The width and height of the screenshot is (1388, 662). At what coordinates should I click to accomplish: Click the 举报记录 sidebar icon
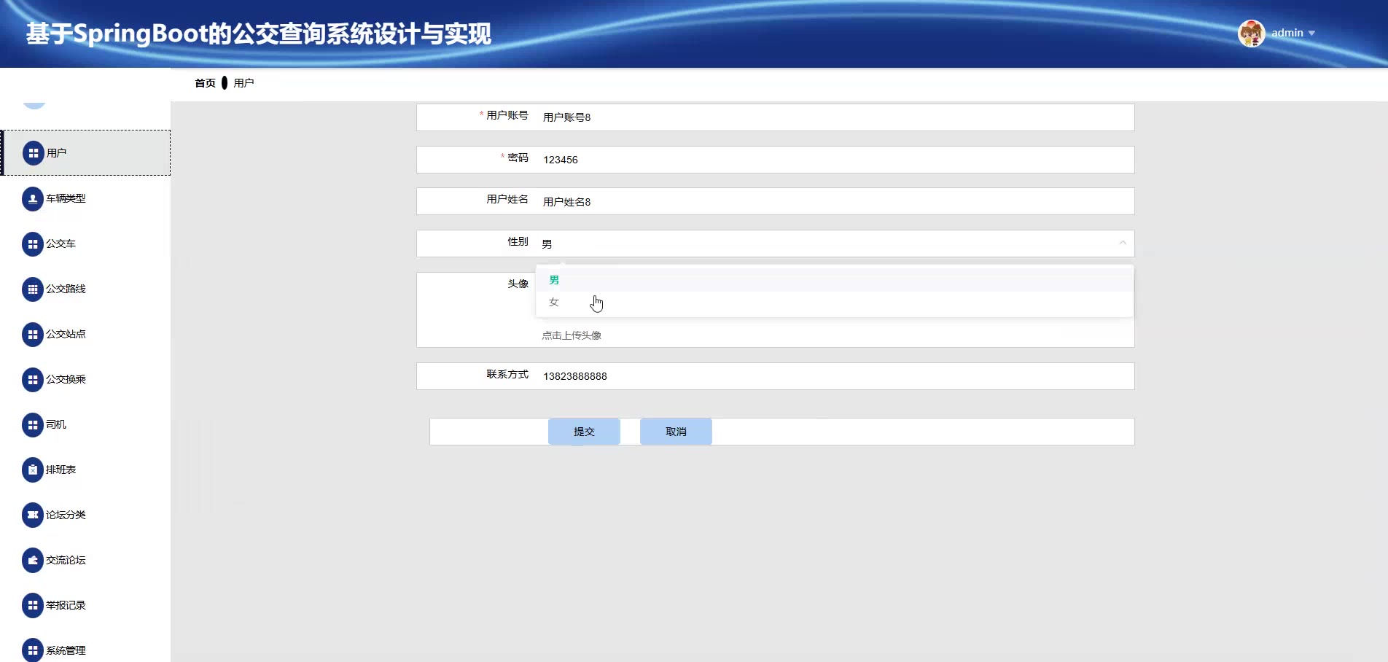point(33,605)
